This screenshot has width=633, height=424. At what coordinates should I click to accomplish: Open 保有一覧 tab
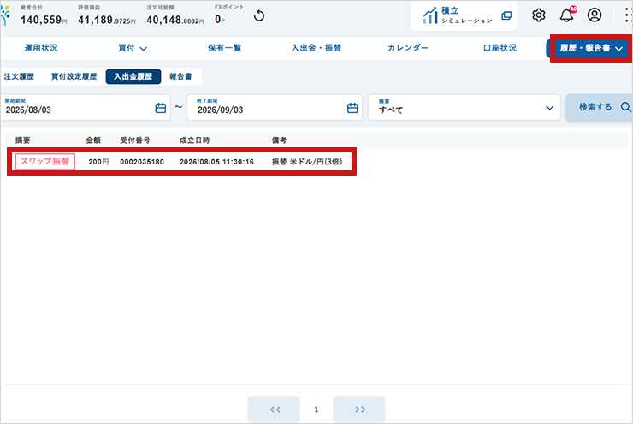[224, 48]
